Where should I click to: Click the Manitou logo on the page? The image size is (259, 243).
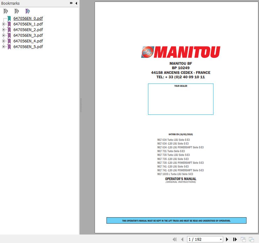[181, 52]
